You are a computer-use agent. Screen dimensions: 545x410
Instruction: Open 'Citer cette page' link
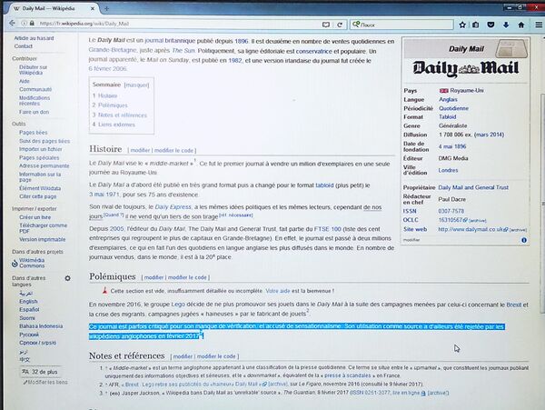37,196
